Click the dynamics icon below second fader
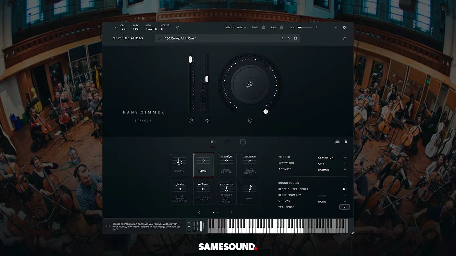 (x=207, y=121)
